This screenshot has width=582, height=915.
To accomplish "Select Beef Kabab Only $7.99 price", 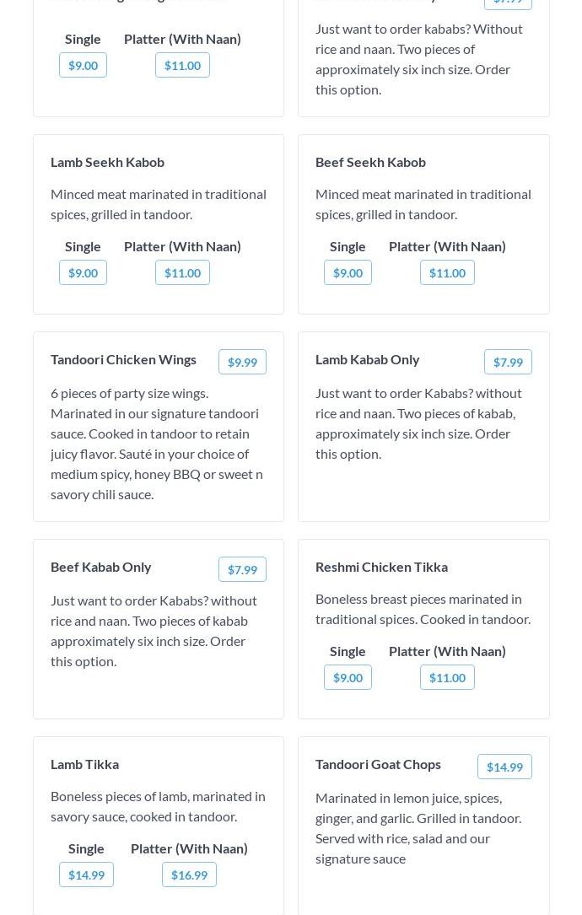I will [x=242, y=569].
